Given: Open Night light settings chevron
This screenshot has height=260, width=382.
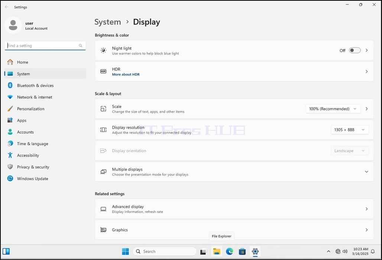Looking at the screenshot, I should pos(367,50).
